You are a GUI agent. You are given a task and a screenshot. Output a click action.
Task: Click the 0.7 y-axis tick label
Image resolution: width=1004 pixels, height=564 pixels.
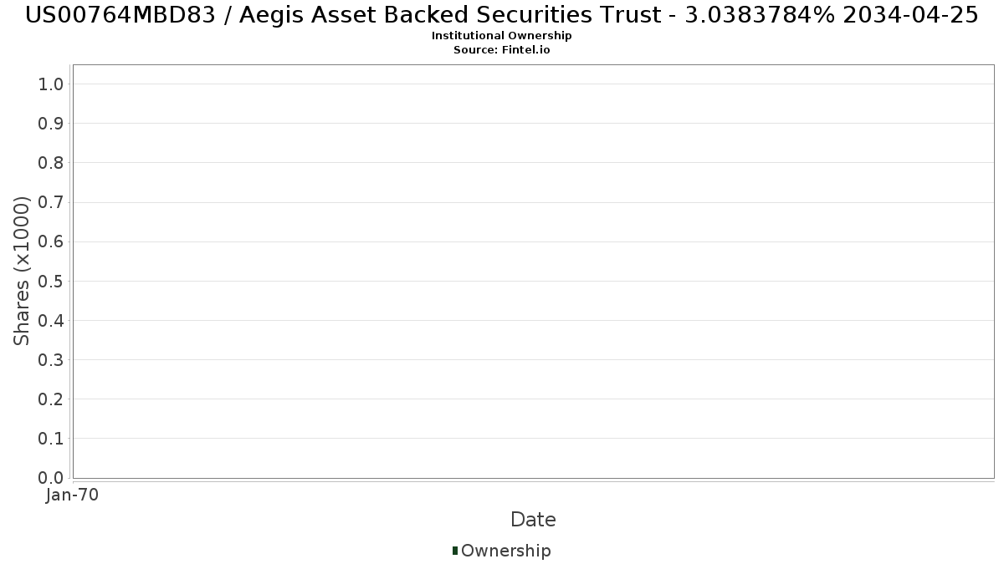51,202
